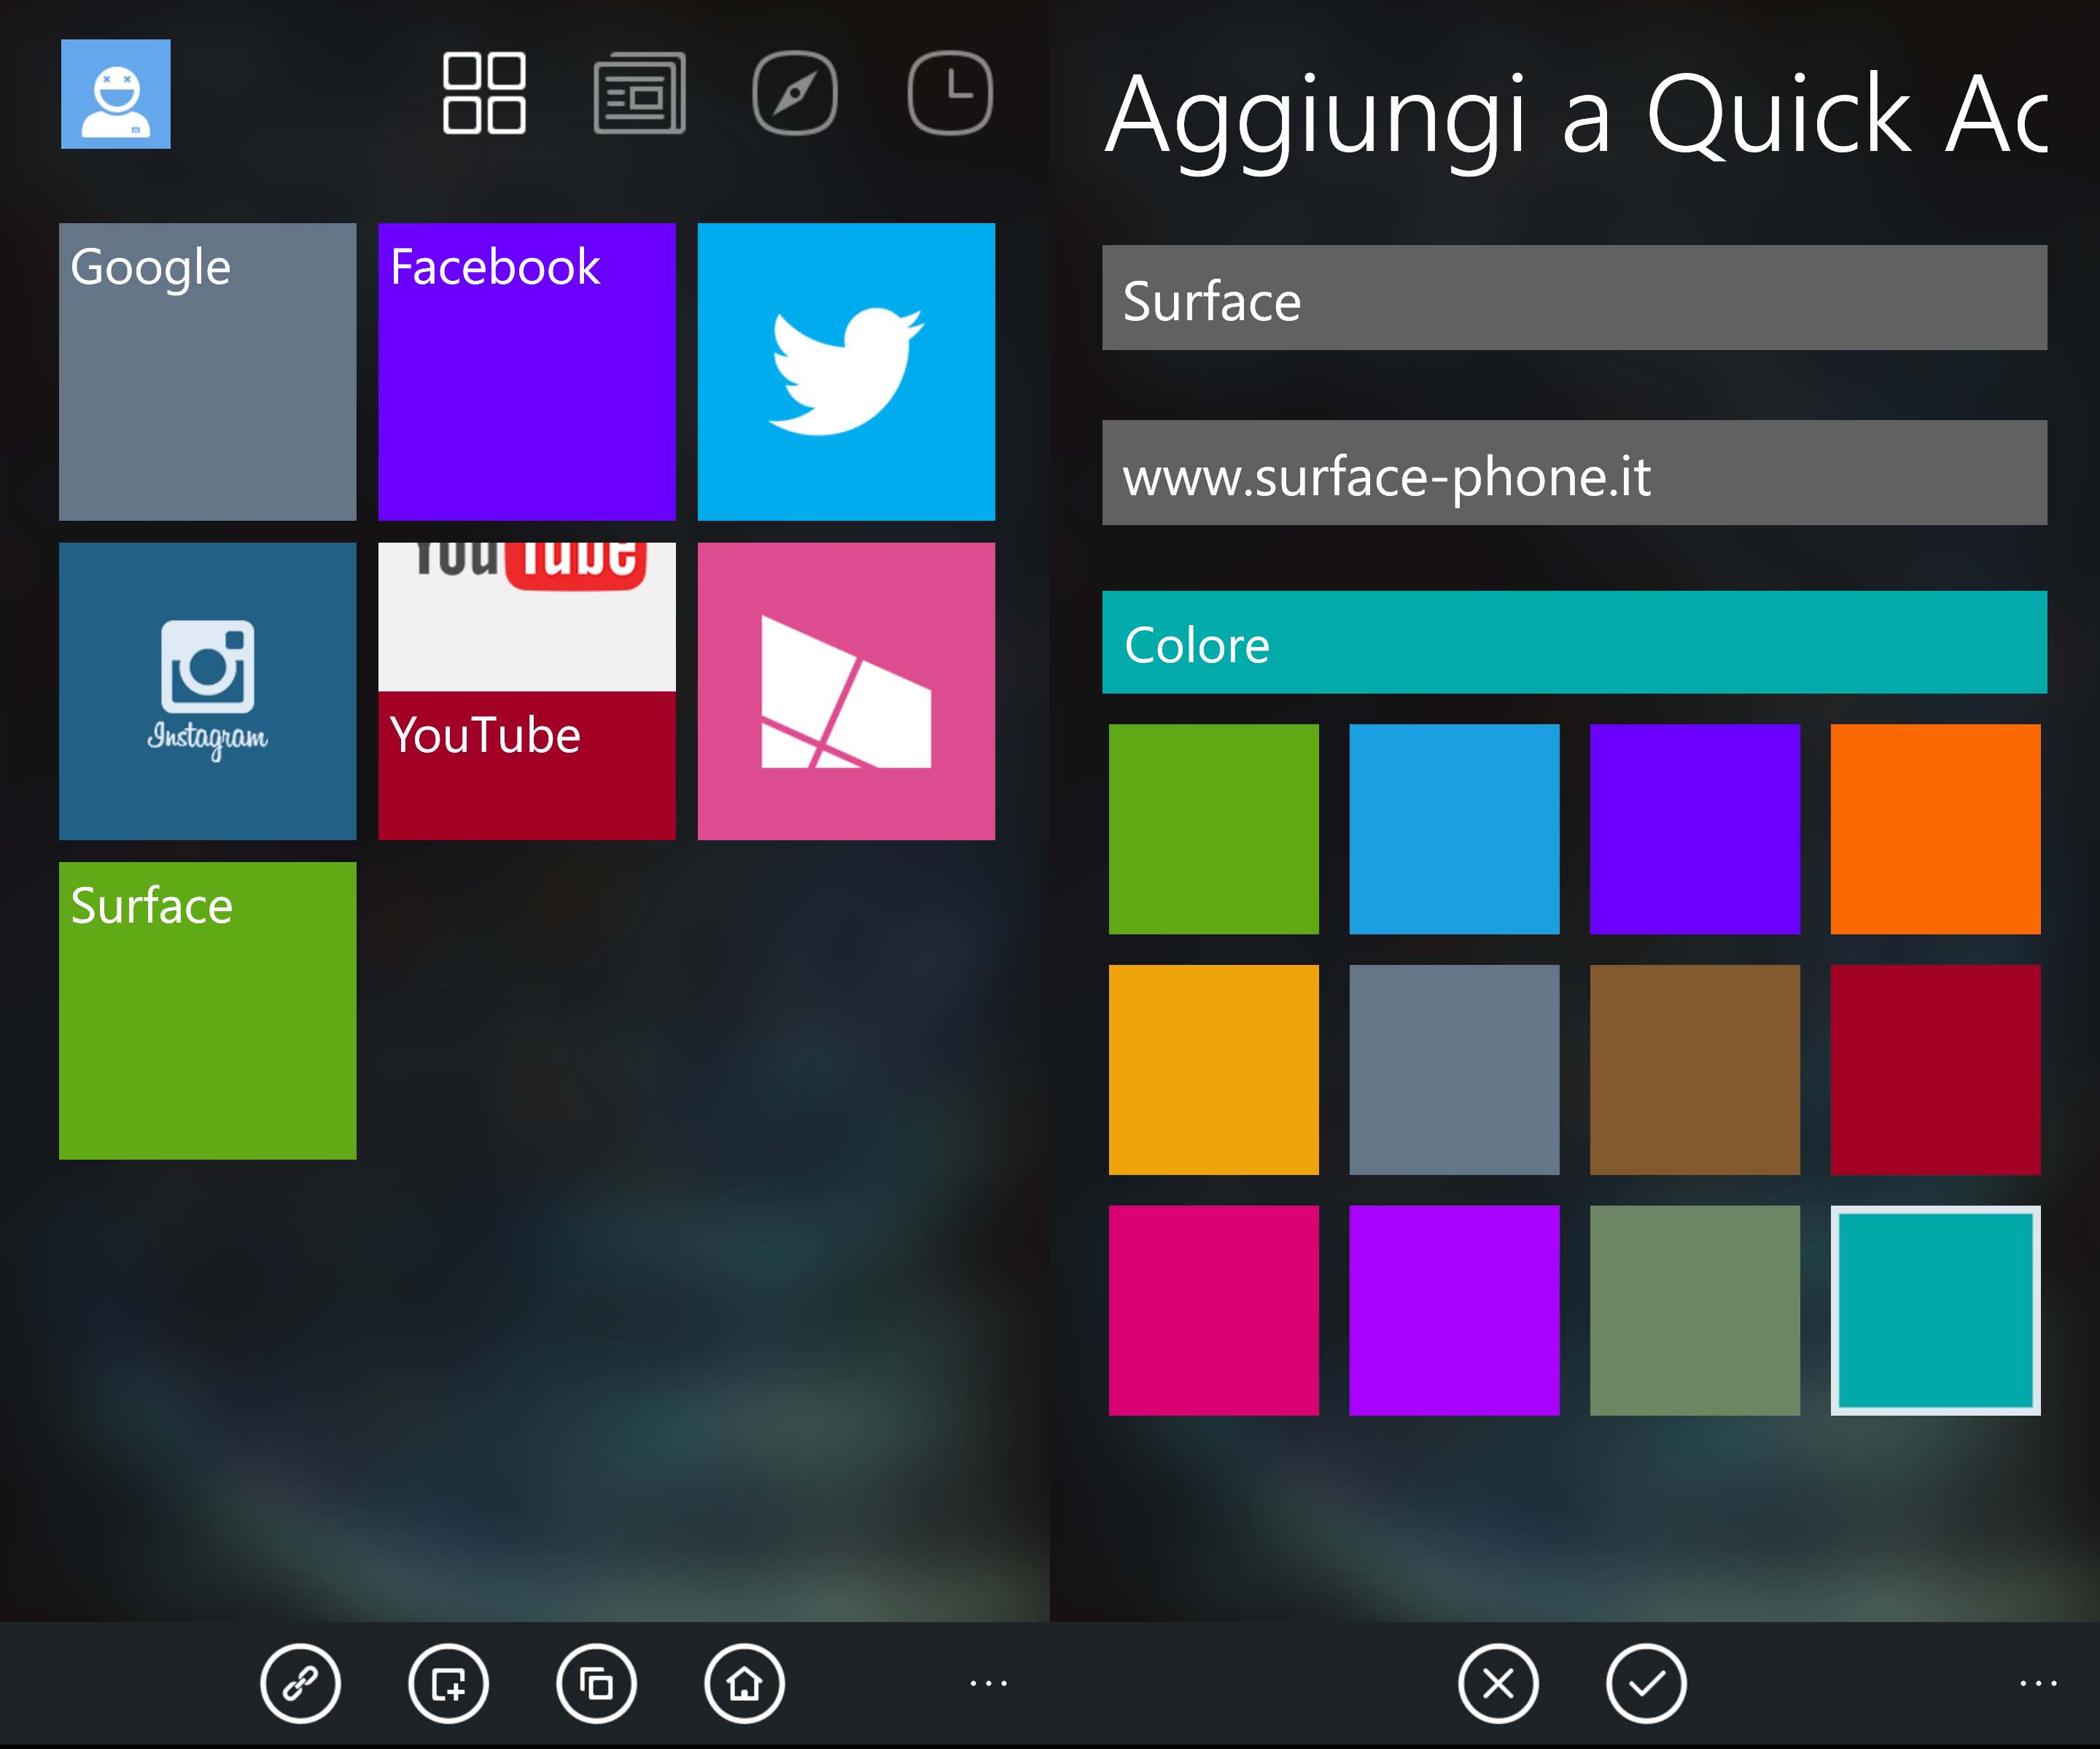Screen dimensions: 2100x1749
Task: Open the Twitter bird tile
Action: 846,372
